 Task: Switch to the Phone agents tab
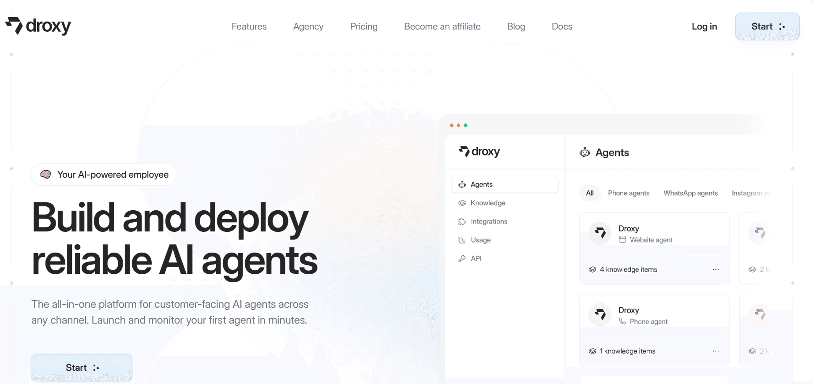(629, 193)
